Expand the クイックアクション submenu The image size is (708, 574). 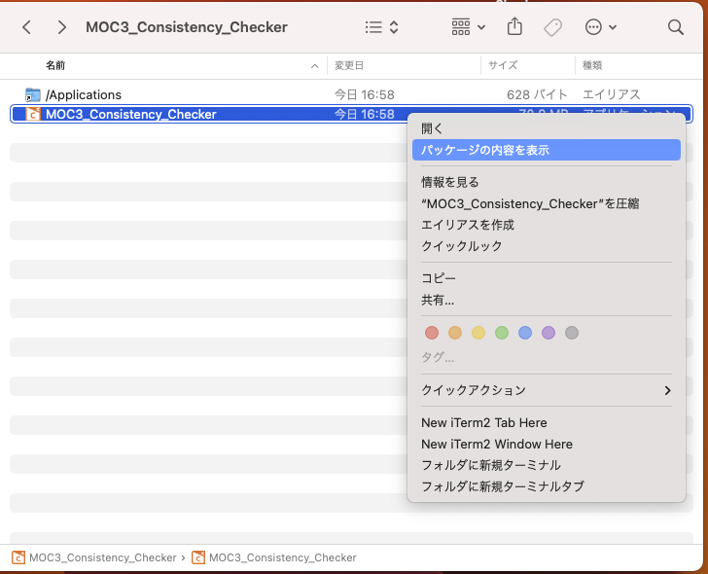click(x=547, y=390)
